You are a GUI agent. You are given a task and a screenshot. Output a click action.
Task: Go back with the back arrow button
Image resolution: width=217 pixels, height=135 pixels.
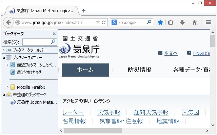click(8, 22)
